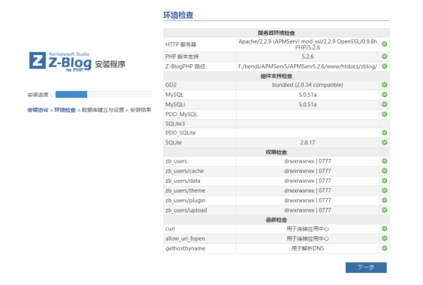
Task: Click the PDO_SQLite row label
Action: point(180,133)
